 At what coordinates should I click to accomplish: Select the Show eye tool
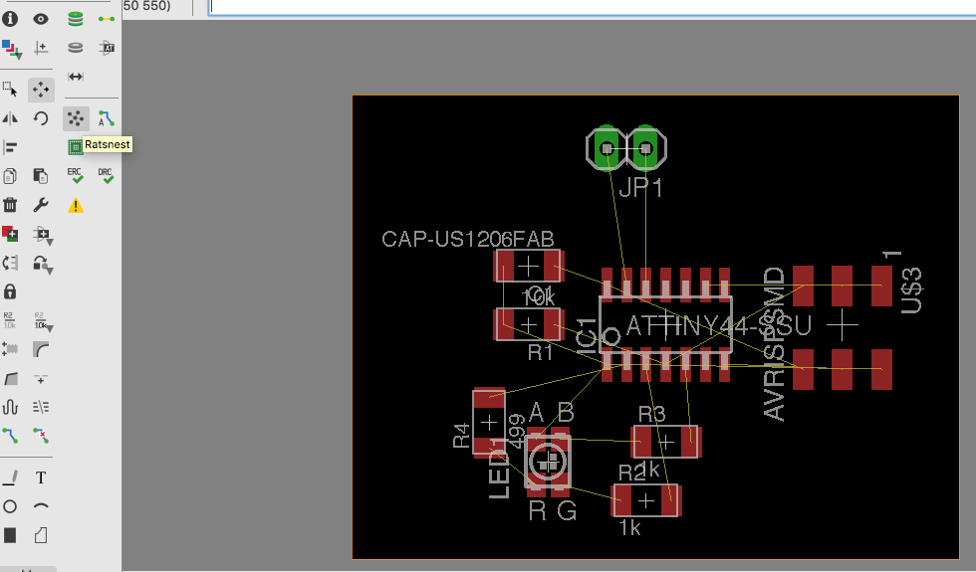[x=41, y=19]
